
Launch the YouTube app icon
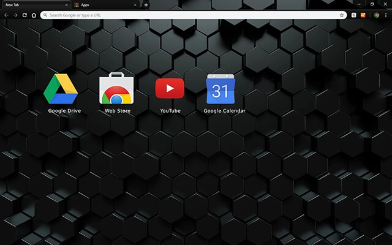[x=170, y=88]
